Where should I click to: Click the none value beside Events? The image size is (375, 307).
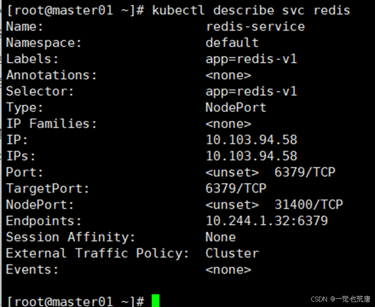228,269
